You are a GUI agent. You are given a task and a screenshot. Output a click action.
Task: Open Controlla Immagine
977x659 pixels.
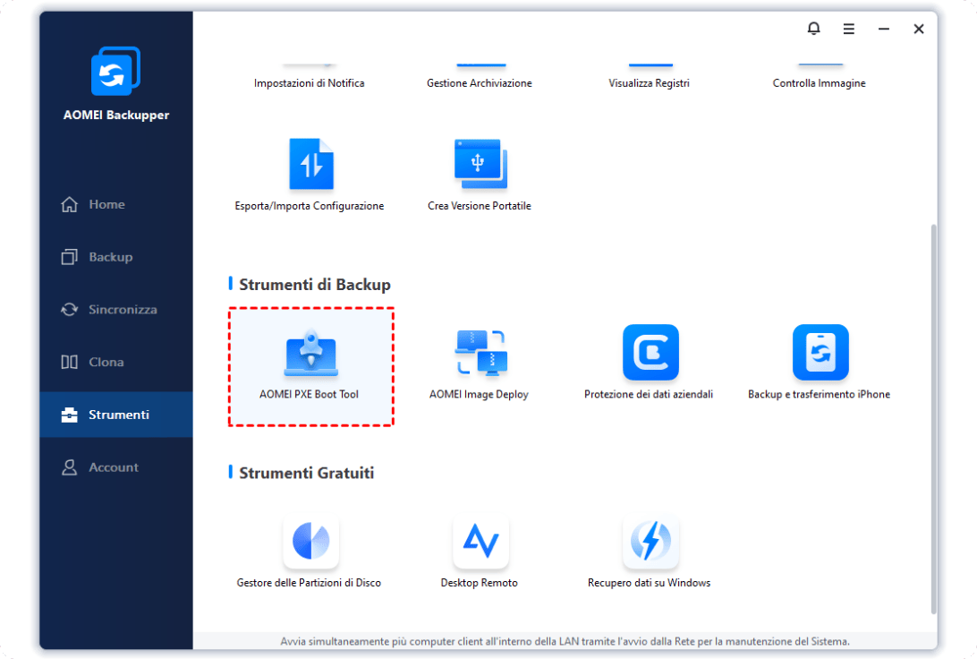pyautogui.click(x=819, y=83)
